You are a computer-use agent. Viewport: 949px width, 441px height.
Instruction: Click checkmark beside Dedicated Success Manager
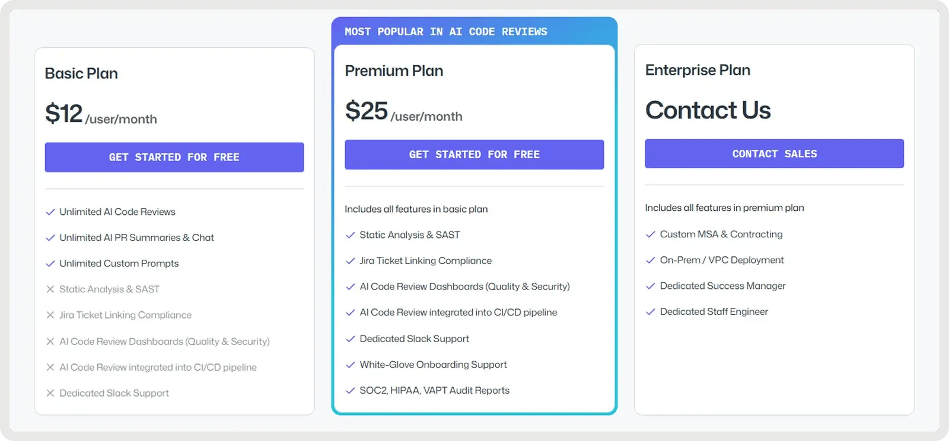pyautogui.click(x=651, y=286)
